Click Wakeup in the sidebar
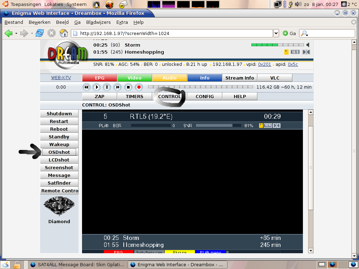The width and height of the screenshot is (359, 269). 59,145
